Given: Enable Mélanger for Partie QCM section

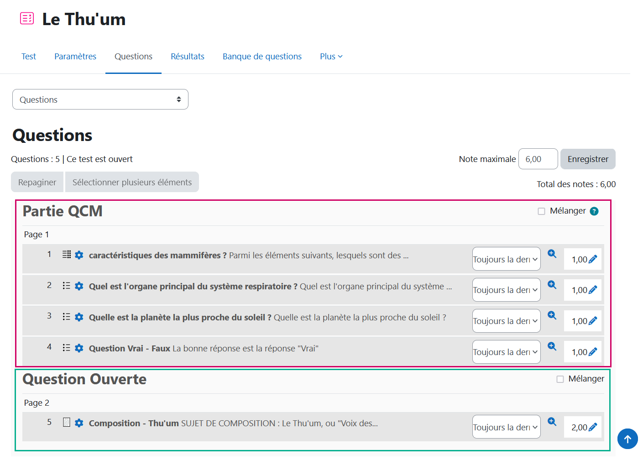Looking at the screenshot, I should (541, 211).
